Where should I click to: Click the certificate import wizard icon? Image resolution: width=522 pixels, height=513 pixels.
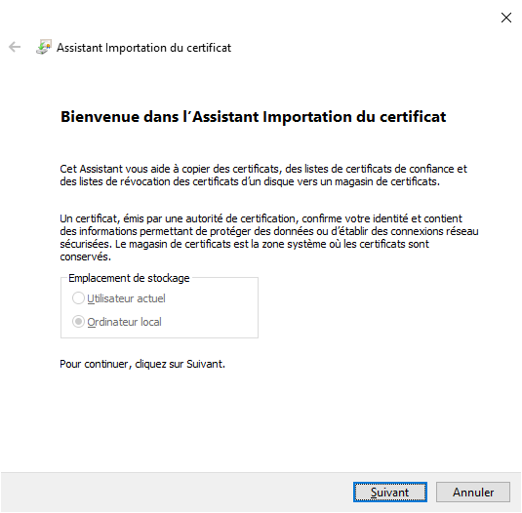(44, 47)
